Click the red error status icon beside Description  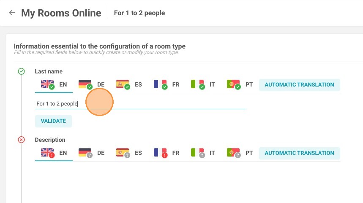(x=21, y=140)
